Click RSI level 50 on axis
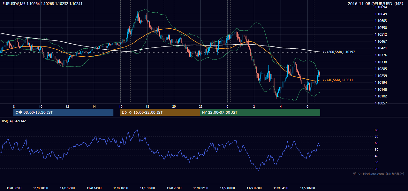The width and height of the screenshot is (408, 191). click(376, 149)
